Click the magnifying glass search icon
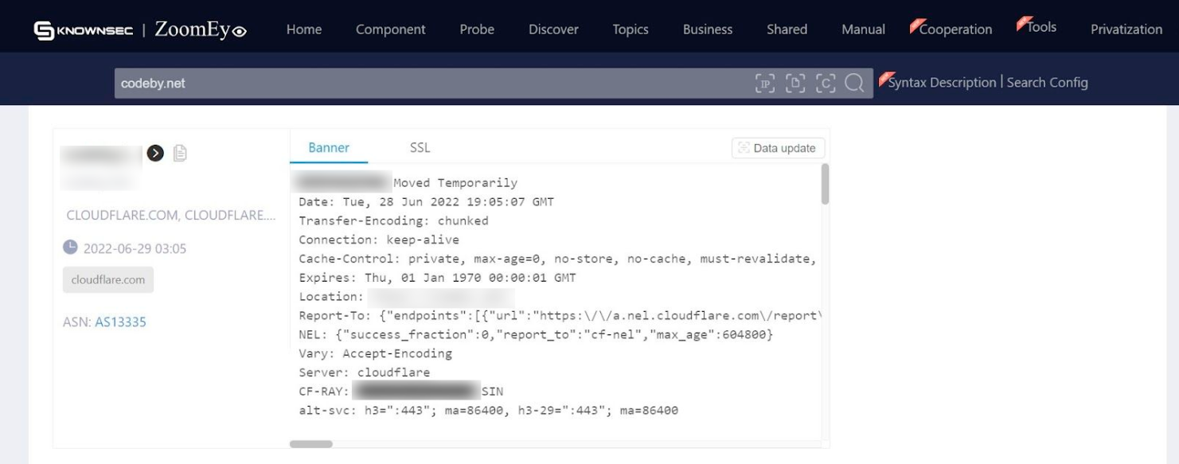Screen dimensions: 1179x464 [854, 83]
